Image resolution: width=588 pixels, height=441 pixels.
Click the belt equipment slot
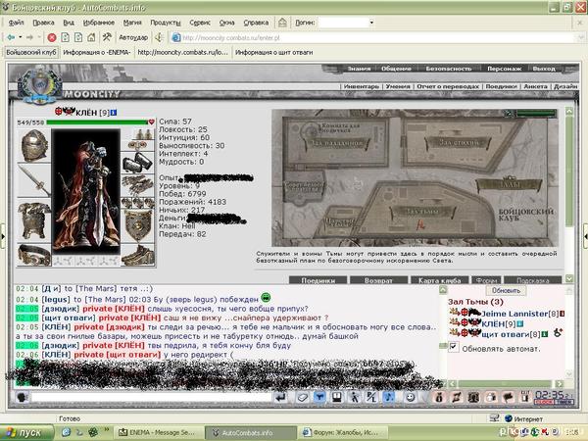pos(34,255)
